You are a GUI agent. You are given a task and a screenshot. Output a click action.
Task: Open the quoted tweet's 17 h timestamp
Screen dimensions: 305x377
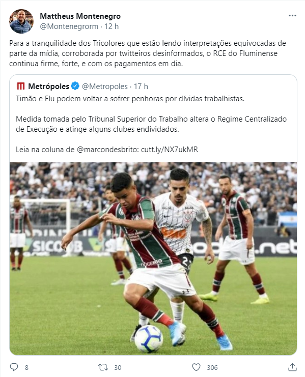coord(141,86)
